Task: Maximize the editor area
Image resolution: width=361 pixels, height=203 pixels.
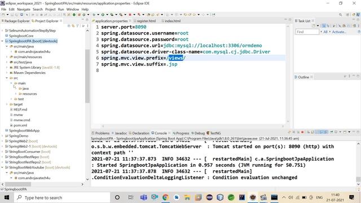Action: 290,20
